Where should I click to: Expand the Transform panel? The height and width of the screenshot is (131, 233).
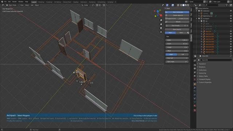[202, 64]
